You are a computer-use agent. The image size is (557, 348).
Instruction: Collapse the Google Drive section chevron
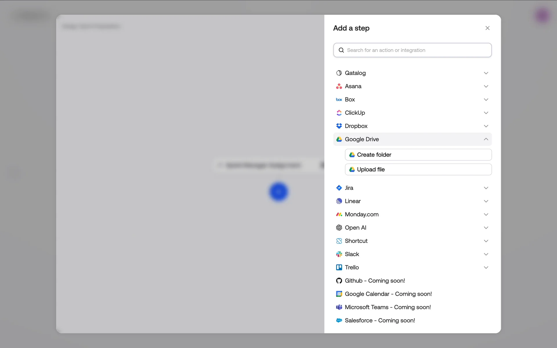(486, 139)
